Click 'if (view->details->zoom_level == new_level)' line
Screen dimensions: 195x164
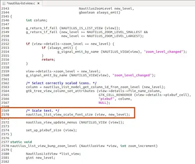[70, 44]
